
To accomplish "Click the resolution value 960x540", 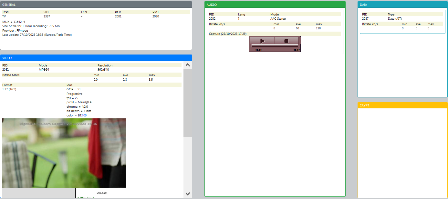I will (x=104, y=69).
